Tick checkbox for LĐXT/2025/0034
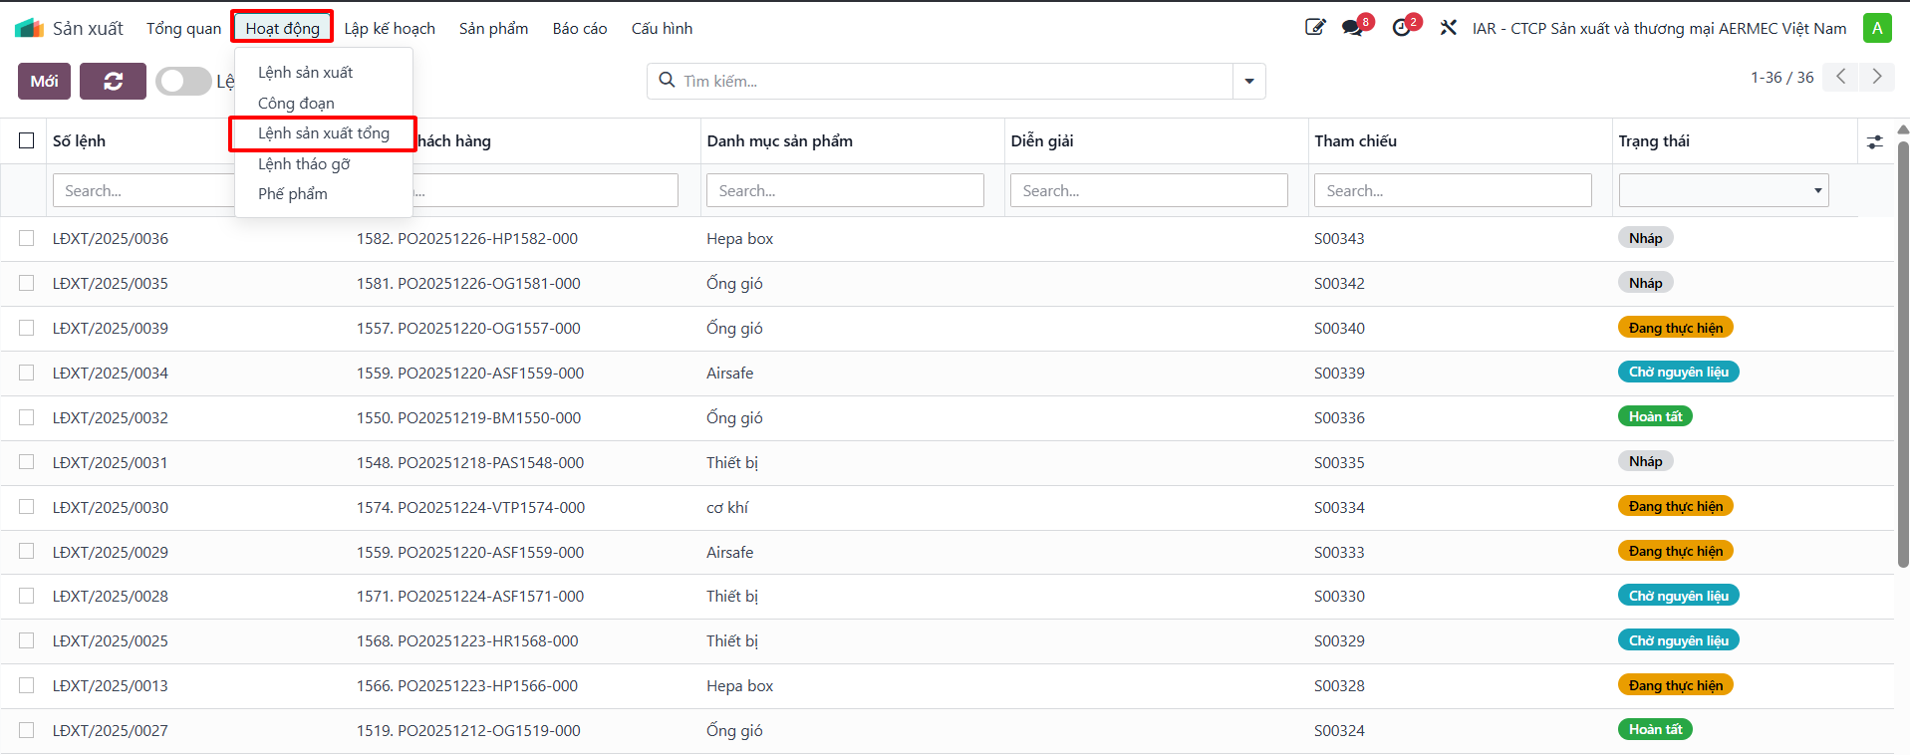 27,373
